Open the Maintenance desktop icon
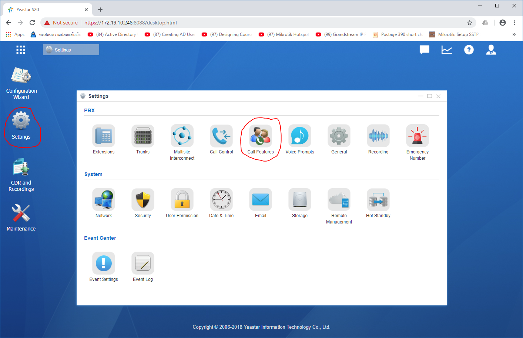Screen dimensions: 523x338 click(21, 218)
